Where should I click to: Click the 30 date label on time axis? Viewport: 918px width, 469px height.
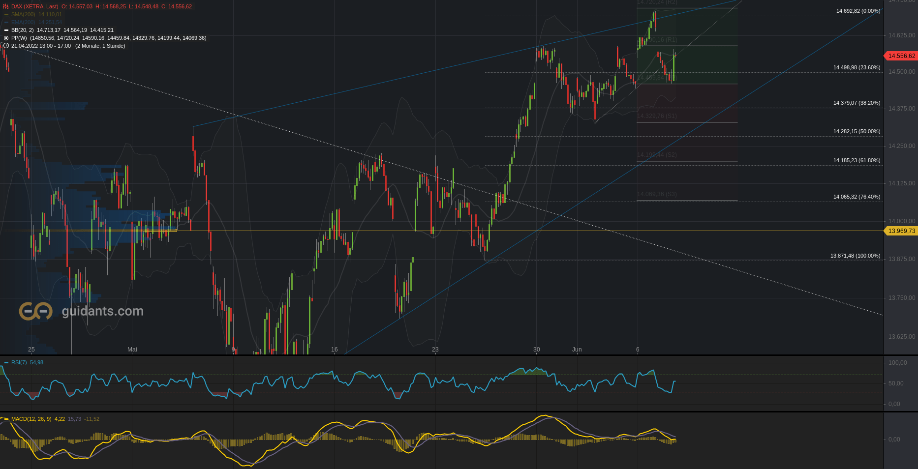[x=537, y=350]
